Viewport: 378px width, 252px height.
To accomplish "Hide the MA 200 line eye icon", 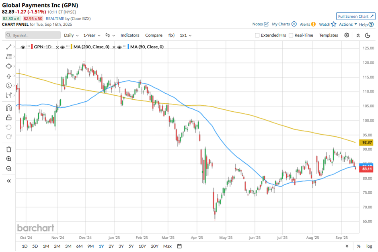I will pos(62,47).
